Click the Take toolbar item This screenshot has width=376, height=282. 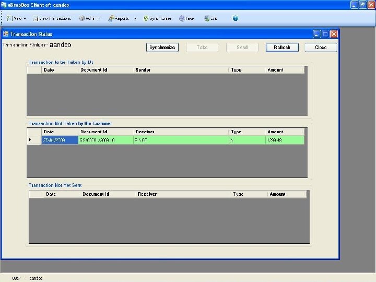click(x=186, y=18)
